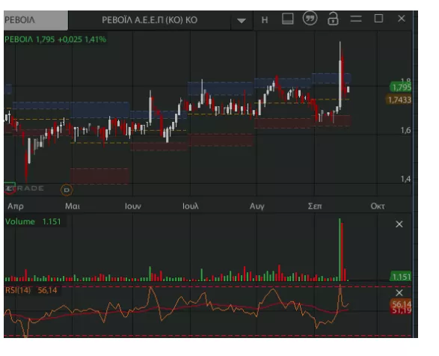This screenshot has height=356, width=439.
Task: Close the chart window
Action: click(x=402, y=19)
